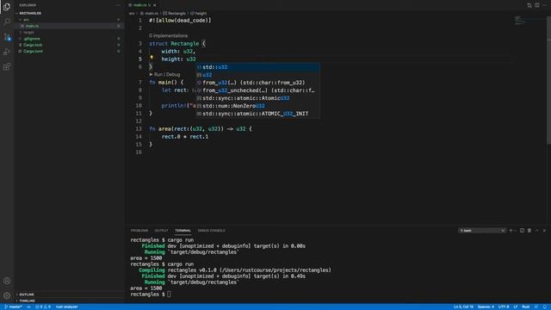Kill the terminal with trash icon
This screenshot has width=551, height=310.
pyautogui.click(x=529, y=231)
